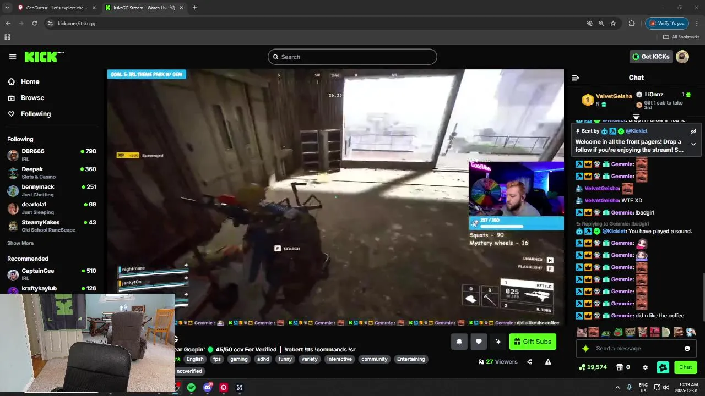Click the Search box on Kick
The height and width of the screenshot is (396, 705).
[x=352, y=57]
